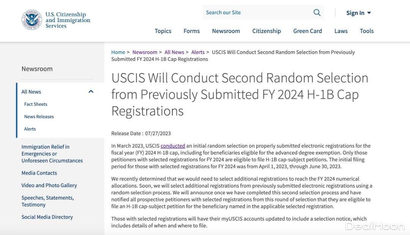Open the Topics menu

click(163, 31)
